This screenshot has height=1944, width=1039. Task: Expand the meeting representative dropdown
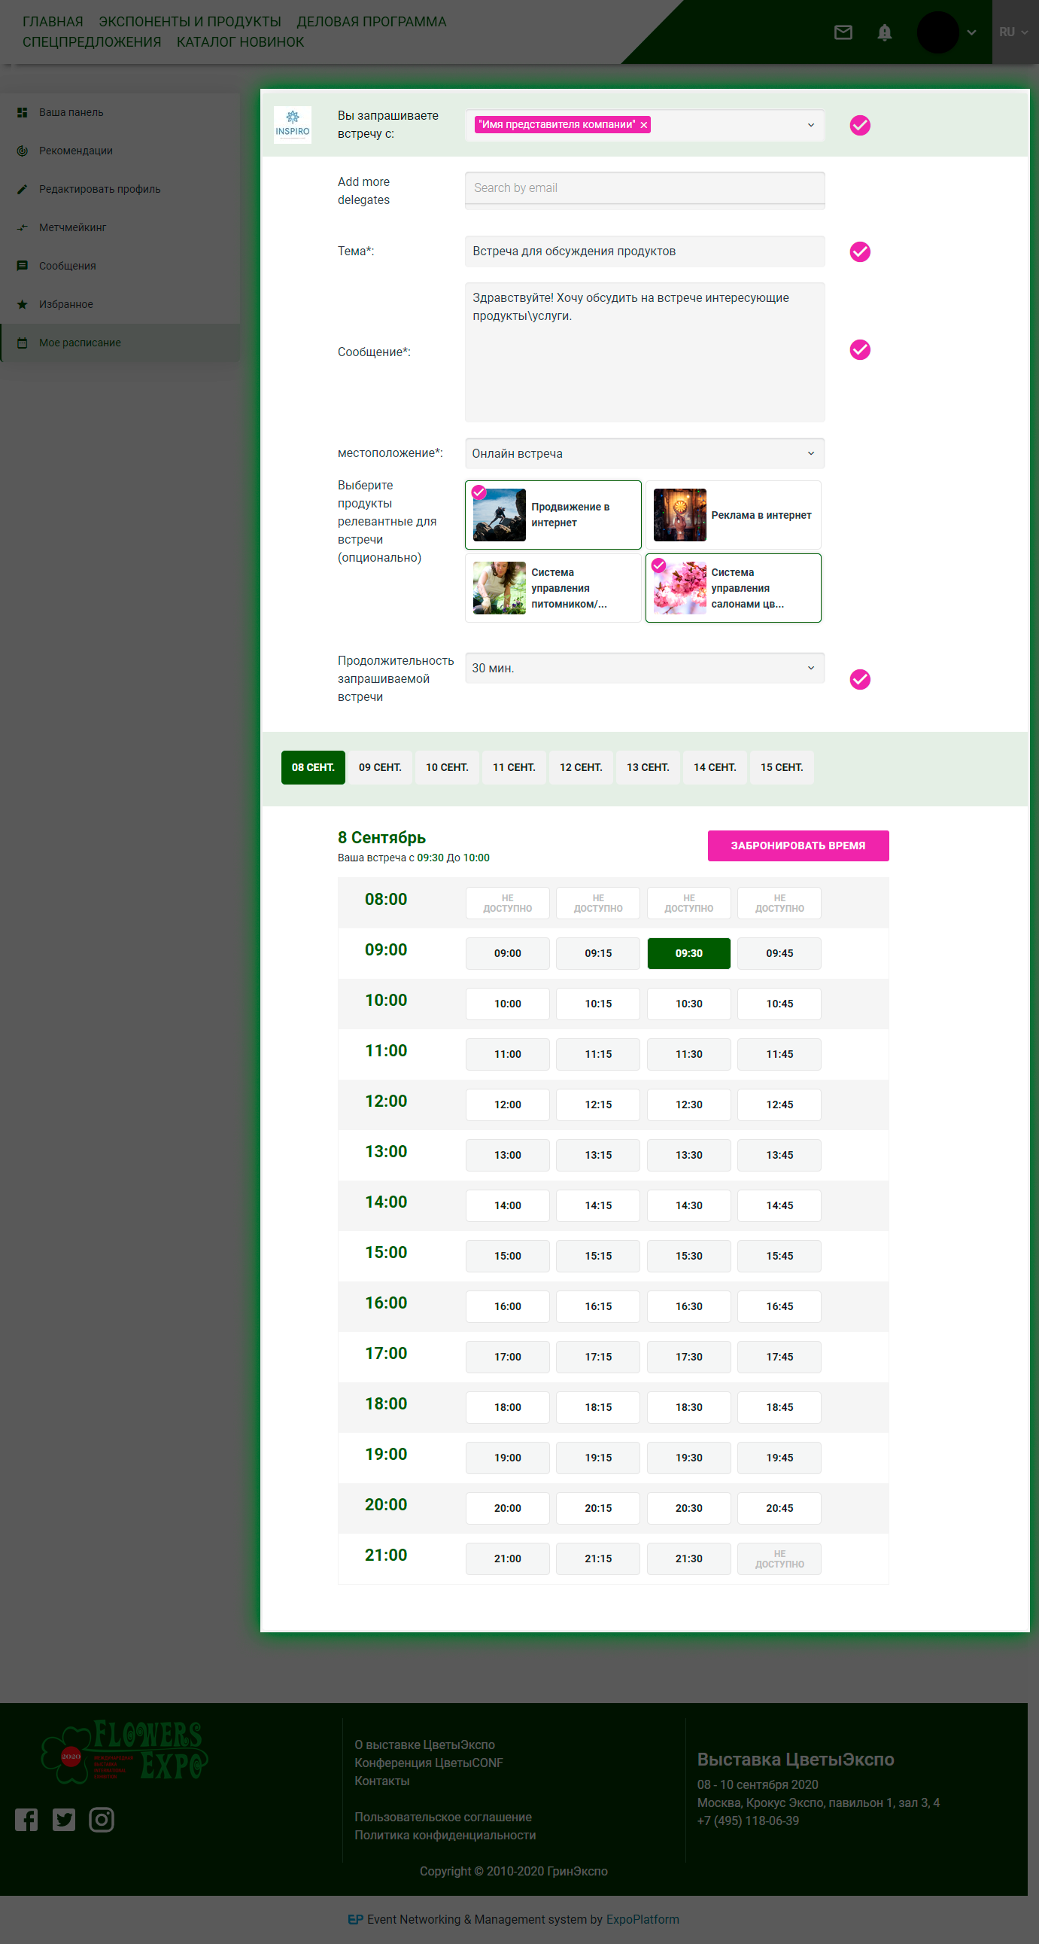810,125
